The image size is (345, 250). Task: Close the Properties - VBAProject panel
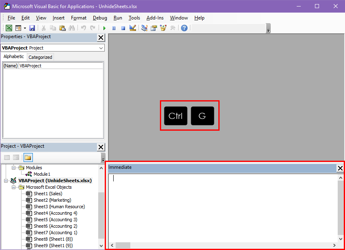tap(101, 38)
